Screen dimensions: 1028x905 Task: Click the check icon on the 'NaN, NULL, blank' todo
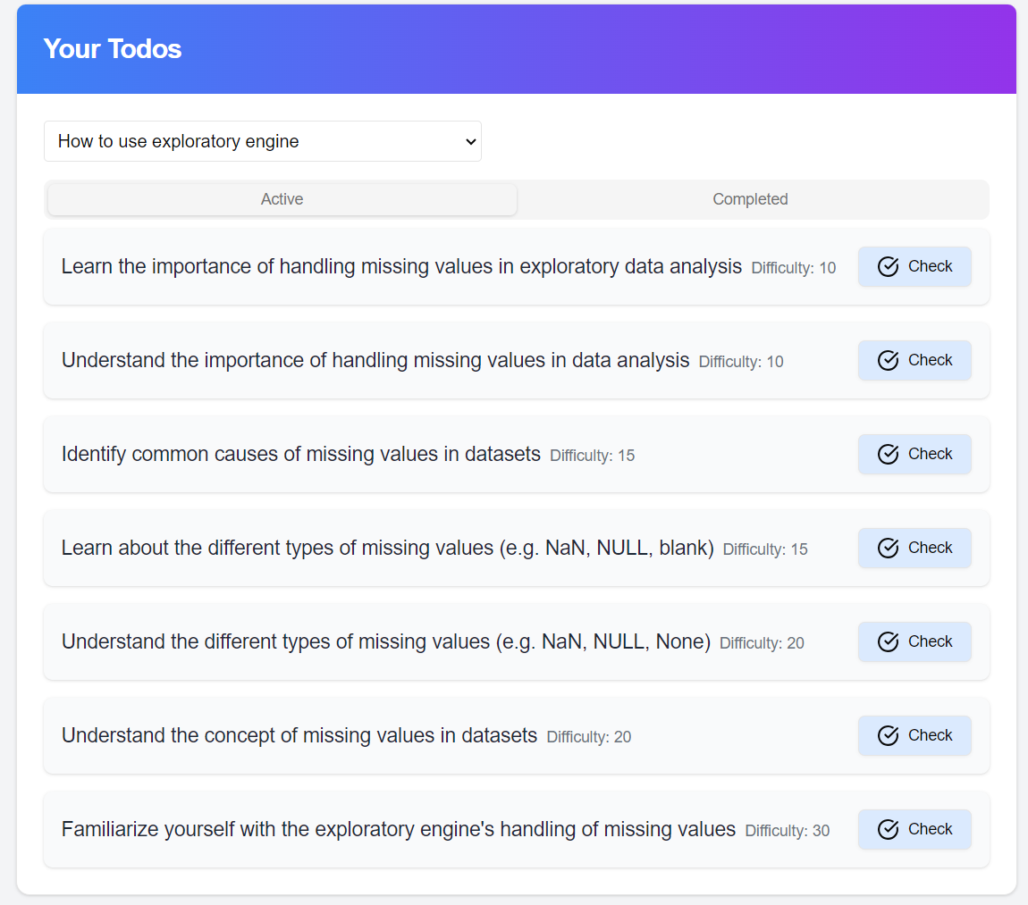[888, 548]
